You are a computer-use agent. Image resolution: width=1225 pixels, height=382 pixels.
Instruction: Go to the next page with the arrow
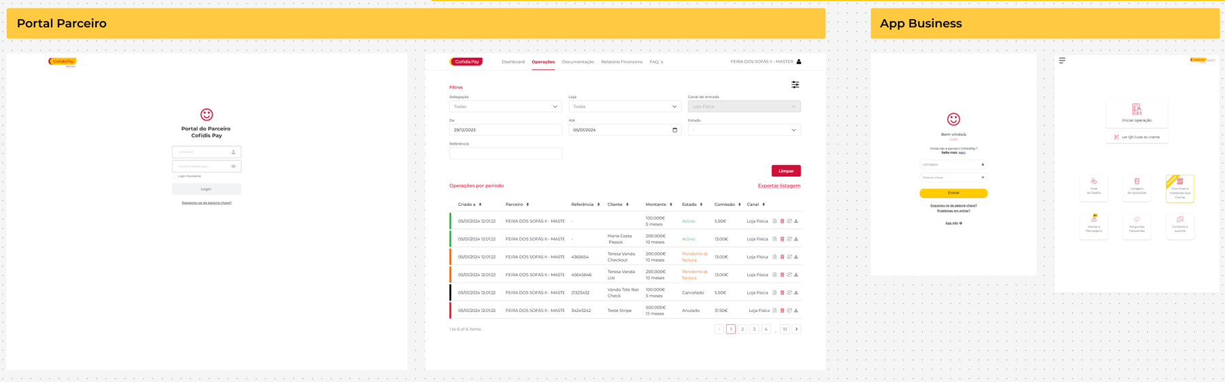tap(797, 330)
